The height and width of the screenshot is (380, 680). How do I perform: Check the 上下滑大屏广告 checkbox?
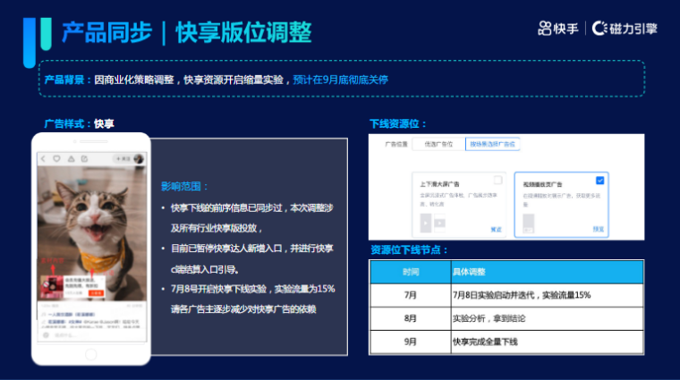497,181
